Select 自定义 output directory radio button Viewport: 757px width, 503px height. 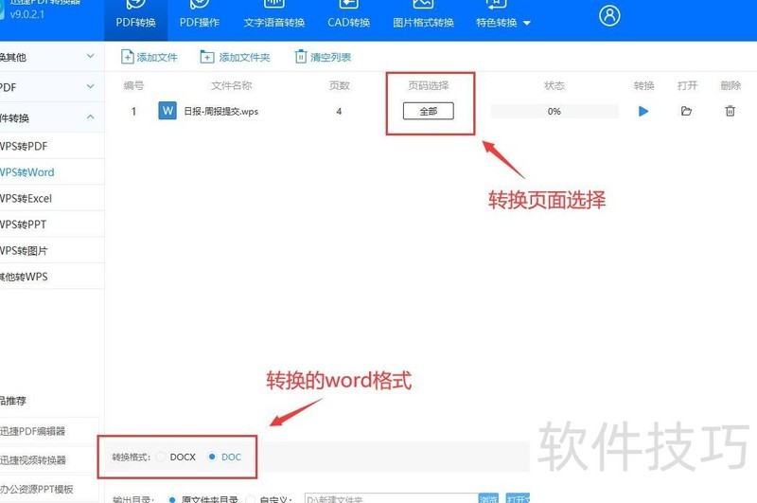pos(250,499)
